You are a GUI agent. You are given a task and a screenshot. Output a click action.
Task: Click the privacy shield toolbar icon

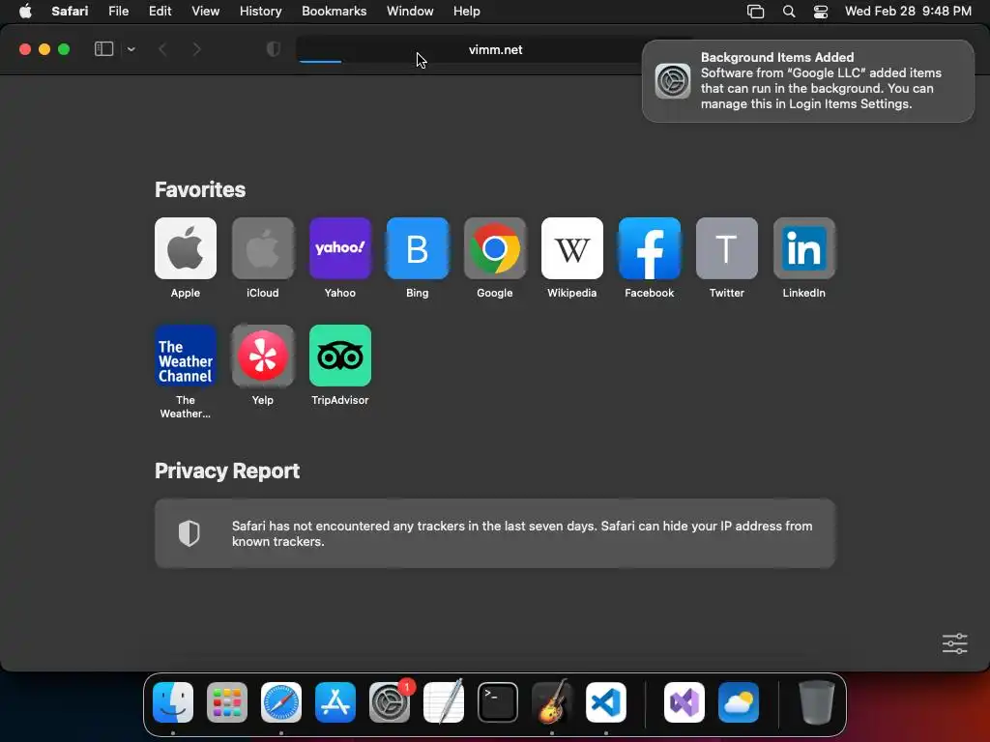(274, 49)
